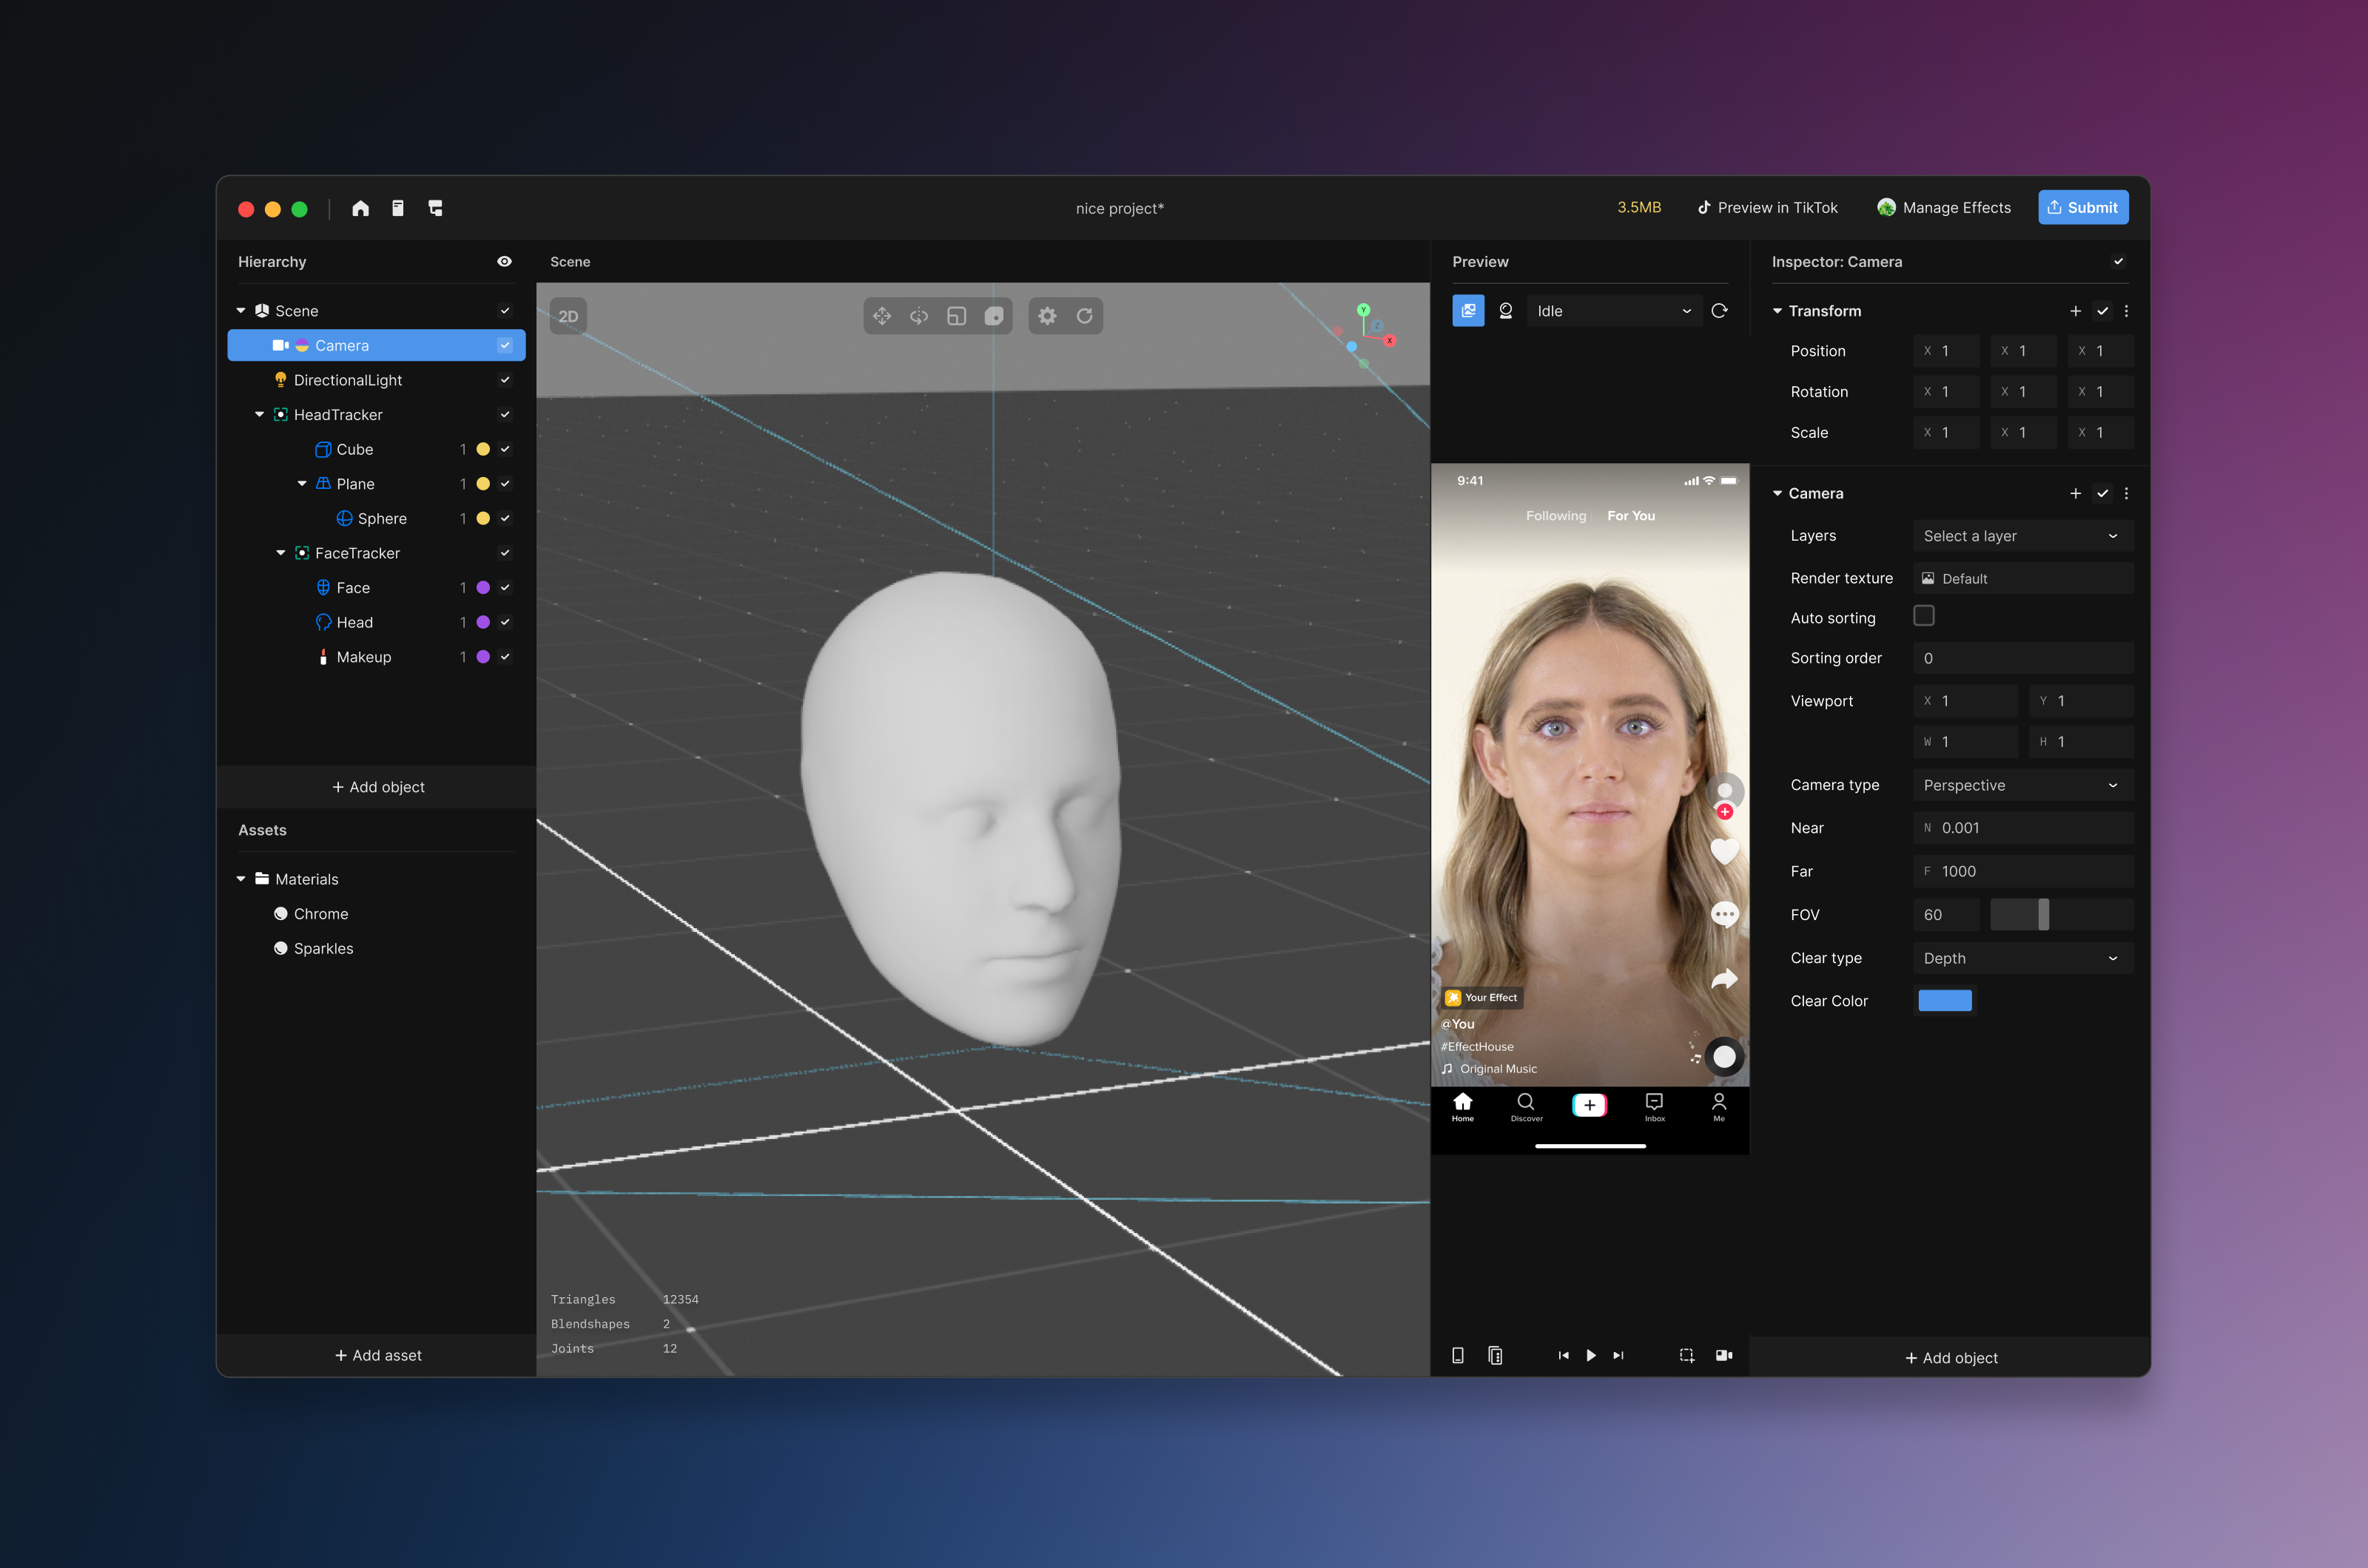2368x1568 pixels.
Task: Open the Layers select dropdown
Action: 2023,536
